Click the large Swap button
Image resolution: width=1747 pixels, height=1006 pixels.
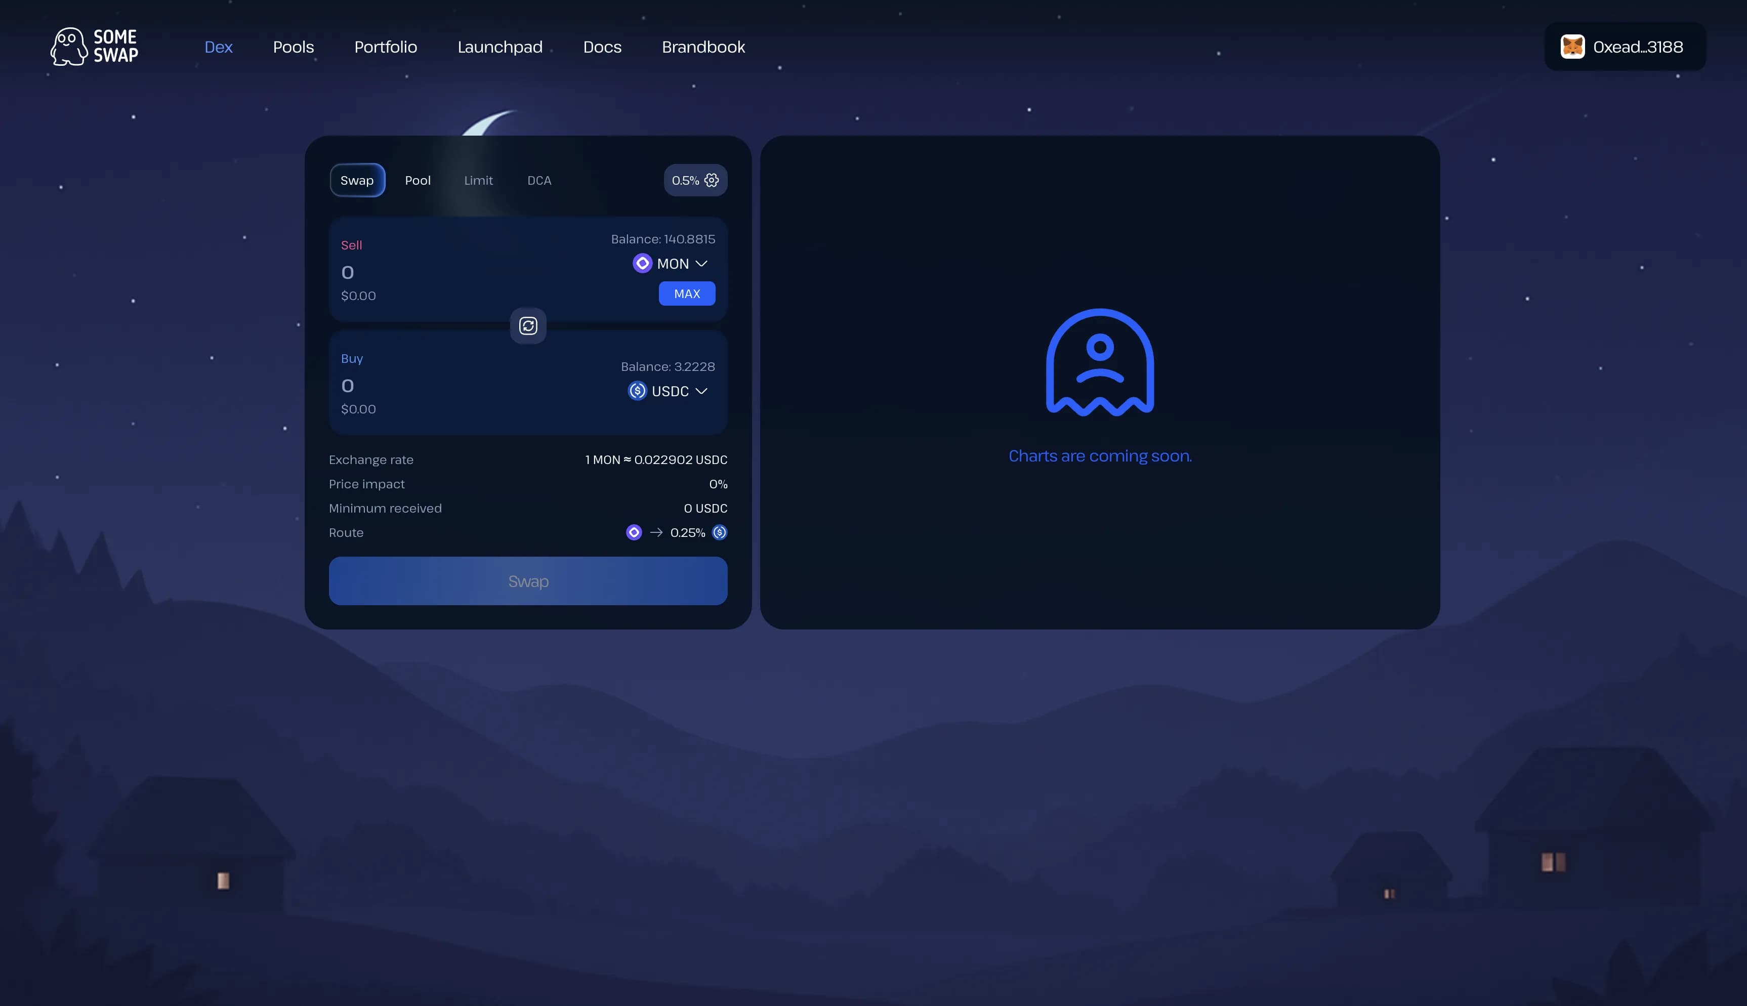pyautogui.click(x=528, y=581)
